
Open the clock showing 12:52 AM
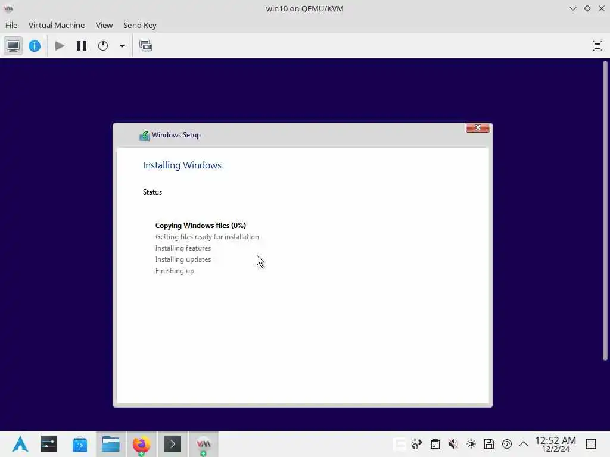pyautogui.click(x=555, y=444)
